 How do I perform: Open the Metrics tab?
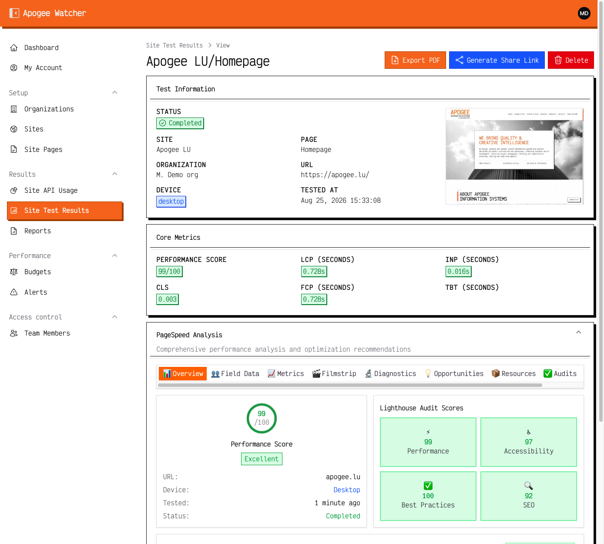[x=285, y=374]
